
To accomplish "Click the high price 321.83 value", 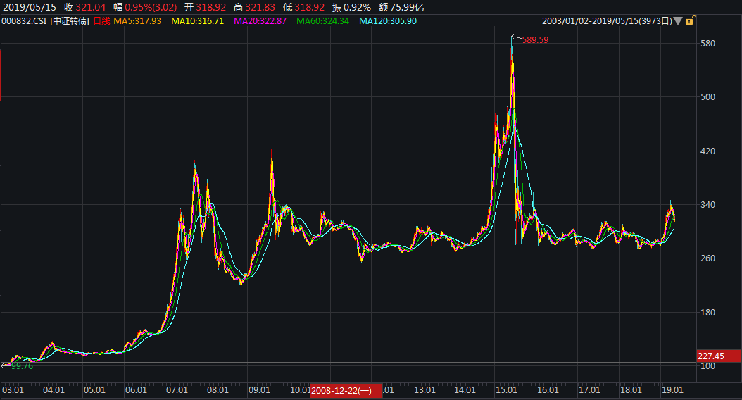I will tap(260, 7).
